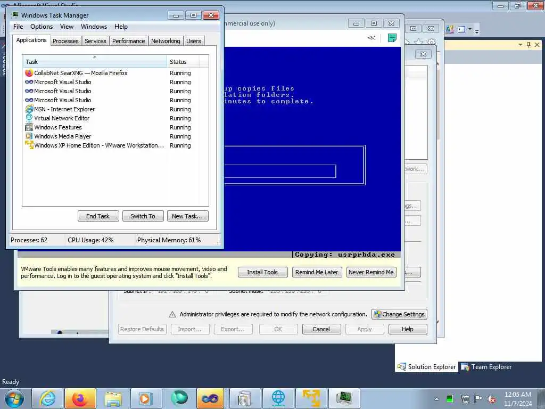Click Visual Studio window layout toolbar icon
Viewport: 545px width, 409px height.
tap(461, 29)
